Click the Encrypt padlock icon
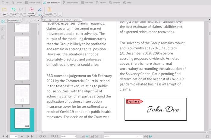The image size is (211, 139). [x=49, y=10]
